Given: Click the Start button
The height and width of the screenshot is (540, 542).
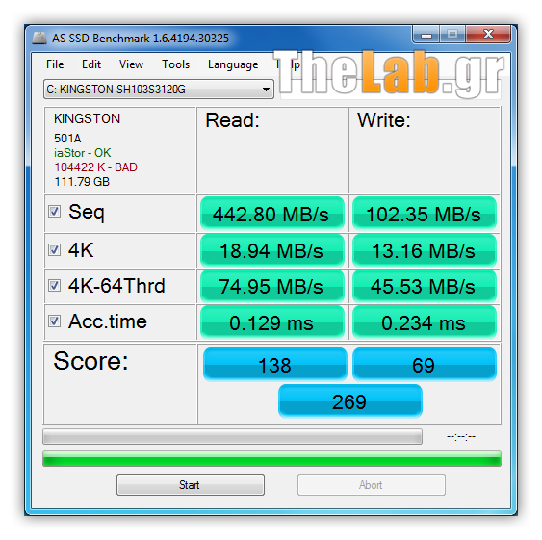Looking at the screenshot, I should [x=191, y=485].
